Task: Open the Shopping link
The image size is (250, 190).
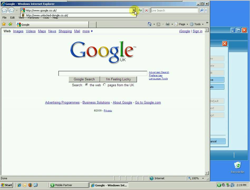Action: tap(65, 31)
